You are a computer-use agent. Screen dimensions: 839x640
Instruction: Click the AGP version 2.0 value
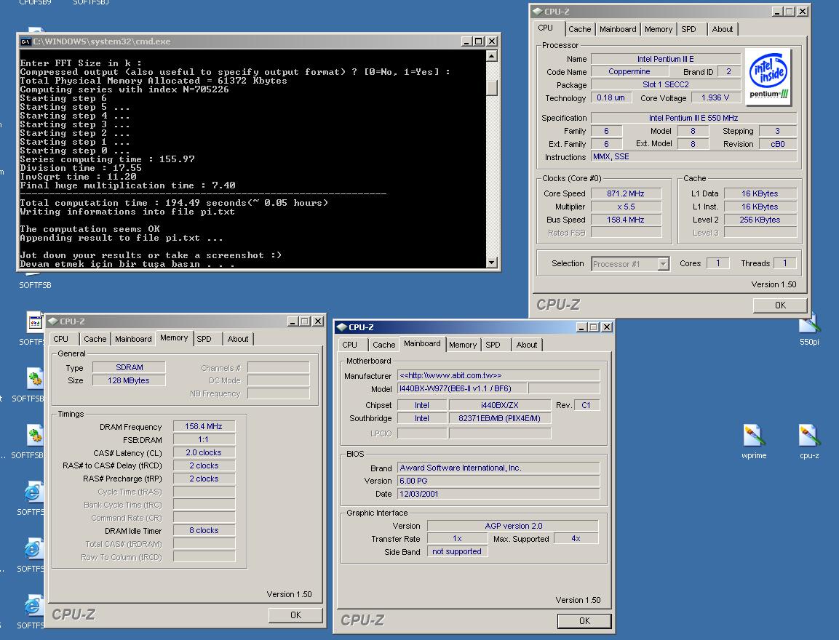coord(513,526)
